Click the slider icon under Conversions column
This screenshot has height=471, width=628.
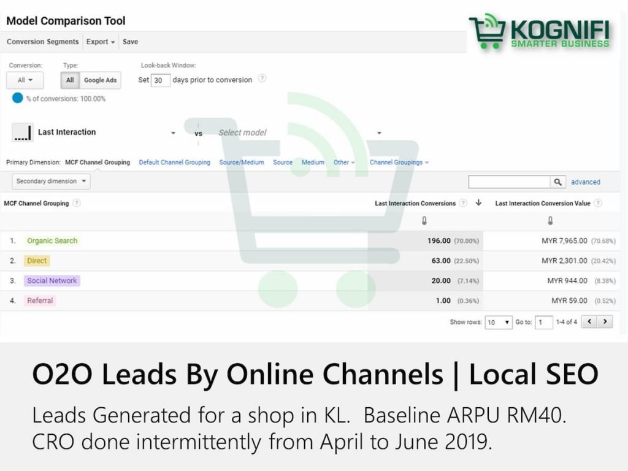click(424, 221)
